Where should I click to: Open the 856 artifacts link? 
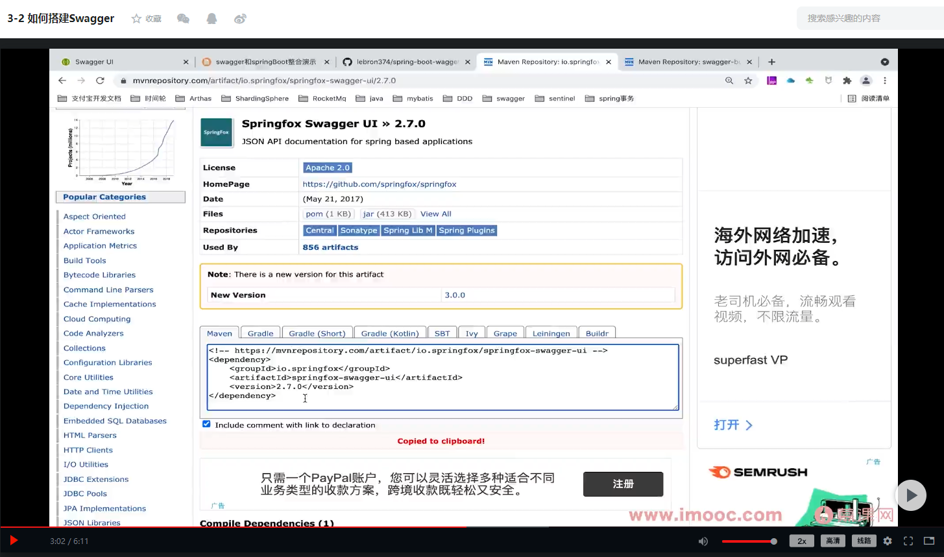pyautogui.click(x=330, y=247)
